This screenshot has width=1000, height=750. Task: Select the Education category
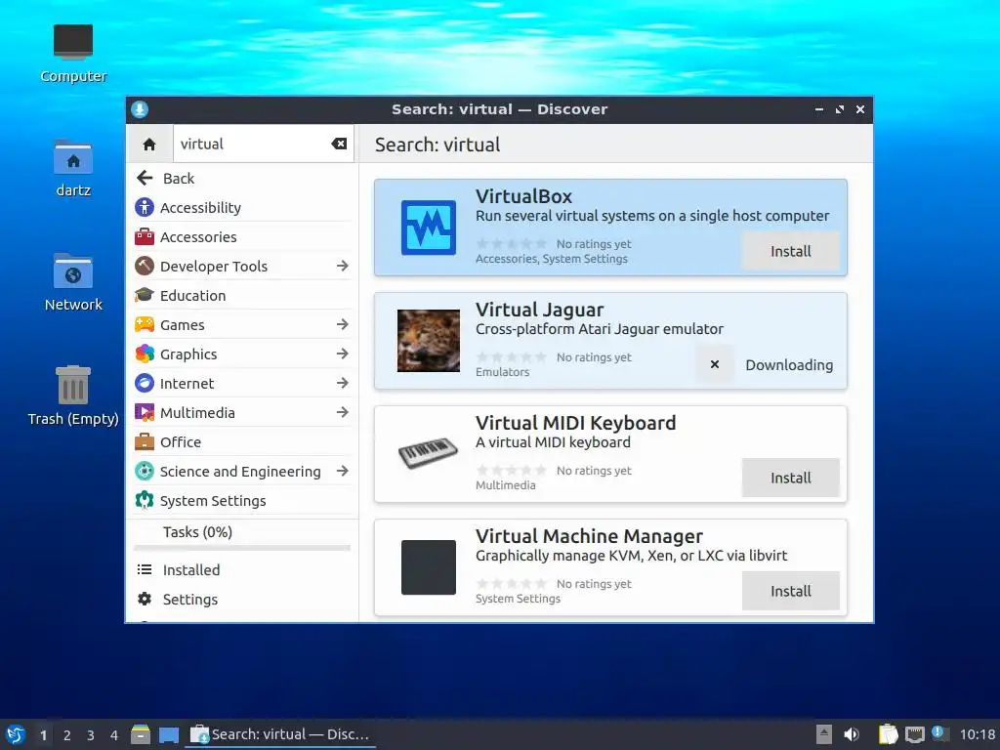pyautogui.click(x=242, y=295)
